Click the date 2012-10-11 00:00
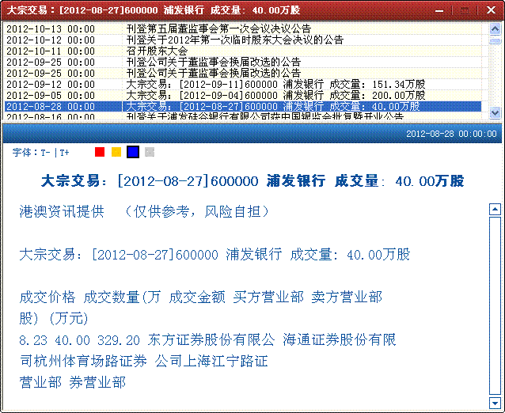This screenshot has width=505, height=413. tap(51, 51)
